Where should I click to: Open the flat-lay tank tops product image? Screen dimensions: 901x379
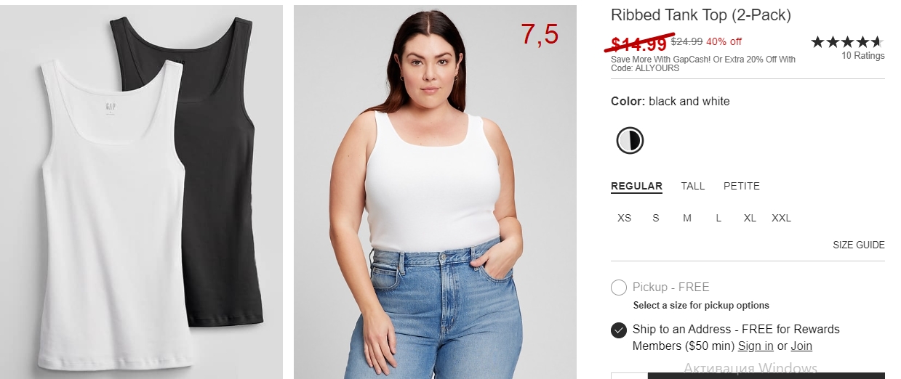tap(142, 192)
